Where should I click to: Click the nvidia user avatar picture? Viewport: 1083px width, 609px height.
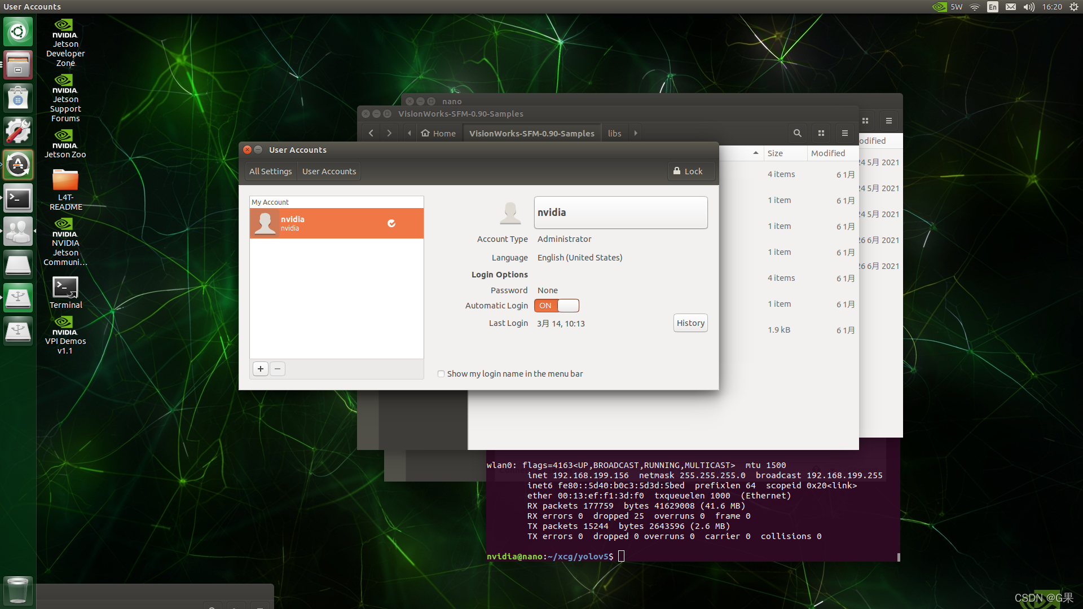(x=510, y=213)
